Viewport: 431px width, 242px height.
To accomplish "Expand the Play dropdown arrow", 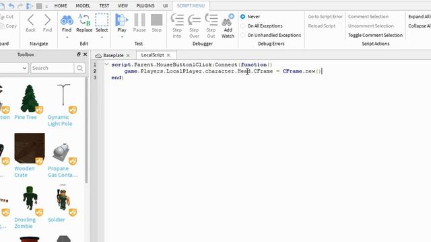I will [122, 37].
